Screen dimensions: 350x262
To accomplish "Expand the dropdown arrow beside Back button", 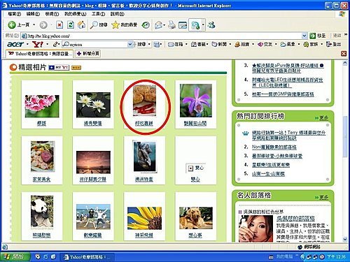I will point(34,24).
